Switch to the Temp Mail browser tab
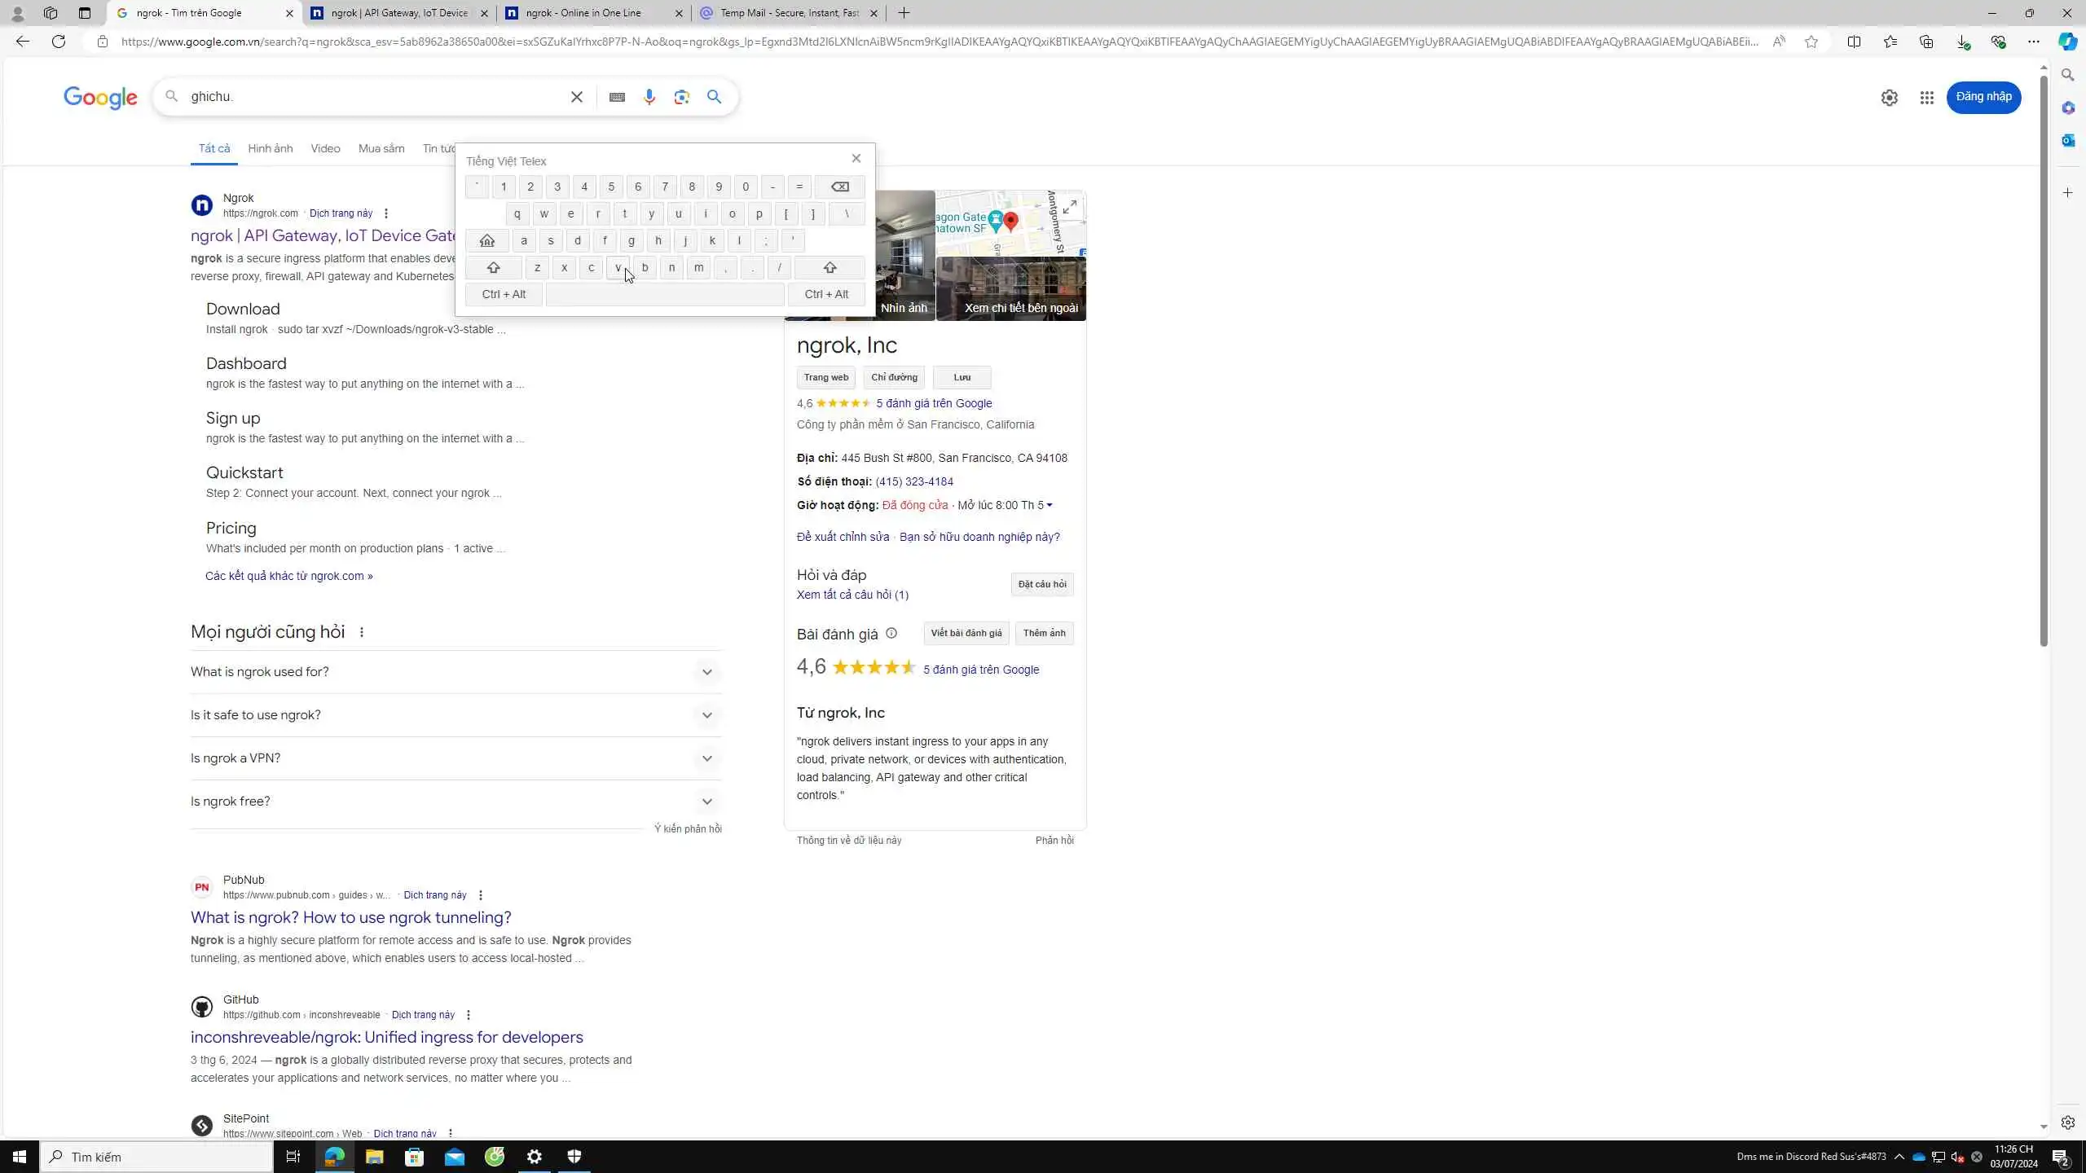This screenshot has height=1173, width=2086. (x=787, y=13)
